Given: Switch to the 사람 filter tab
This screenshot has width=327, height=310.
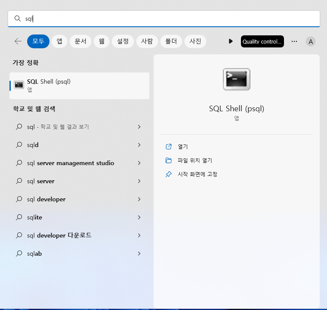Looking at the screenshot, I should tap(147, 41).
